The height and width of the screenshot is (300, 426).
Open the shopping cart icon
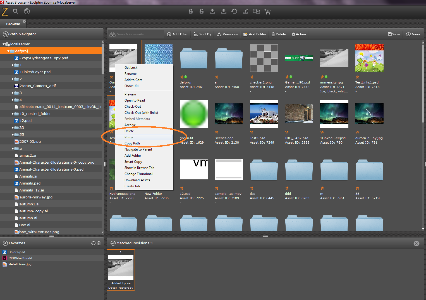(x=267, y=11)
